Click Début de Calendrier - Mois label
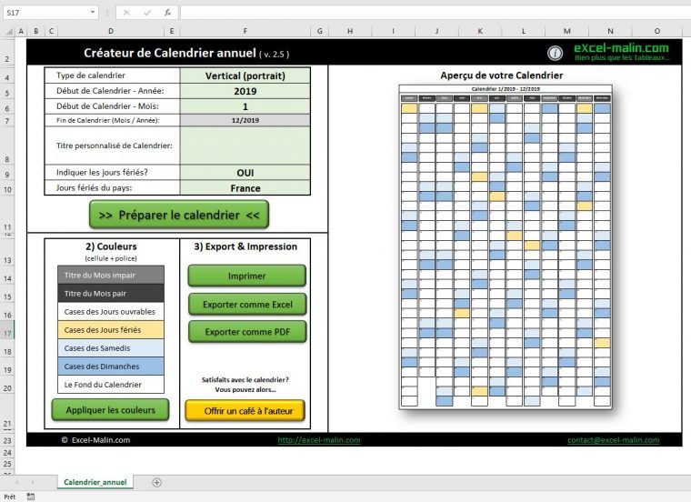691x502 pixels. (107, 106)
